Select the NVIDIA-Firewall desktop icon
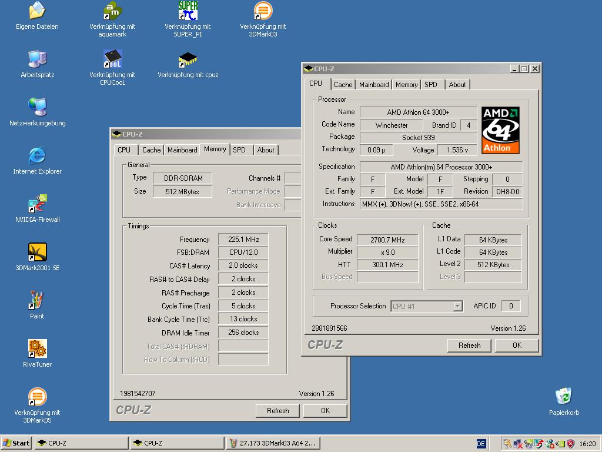The width and height of the screenshot is (602, 452). (37, 204)
